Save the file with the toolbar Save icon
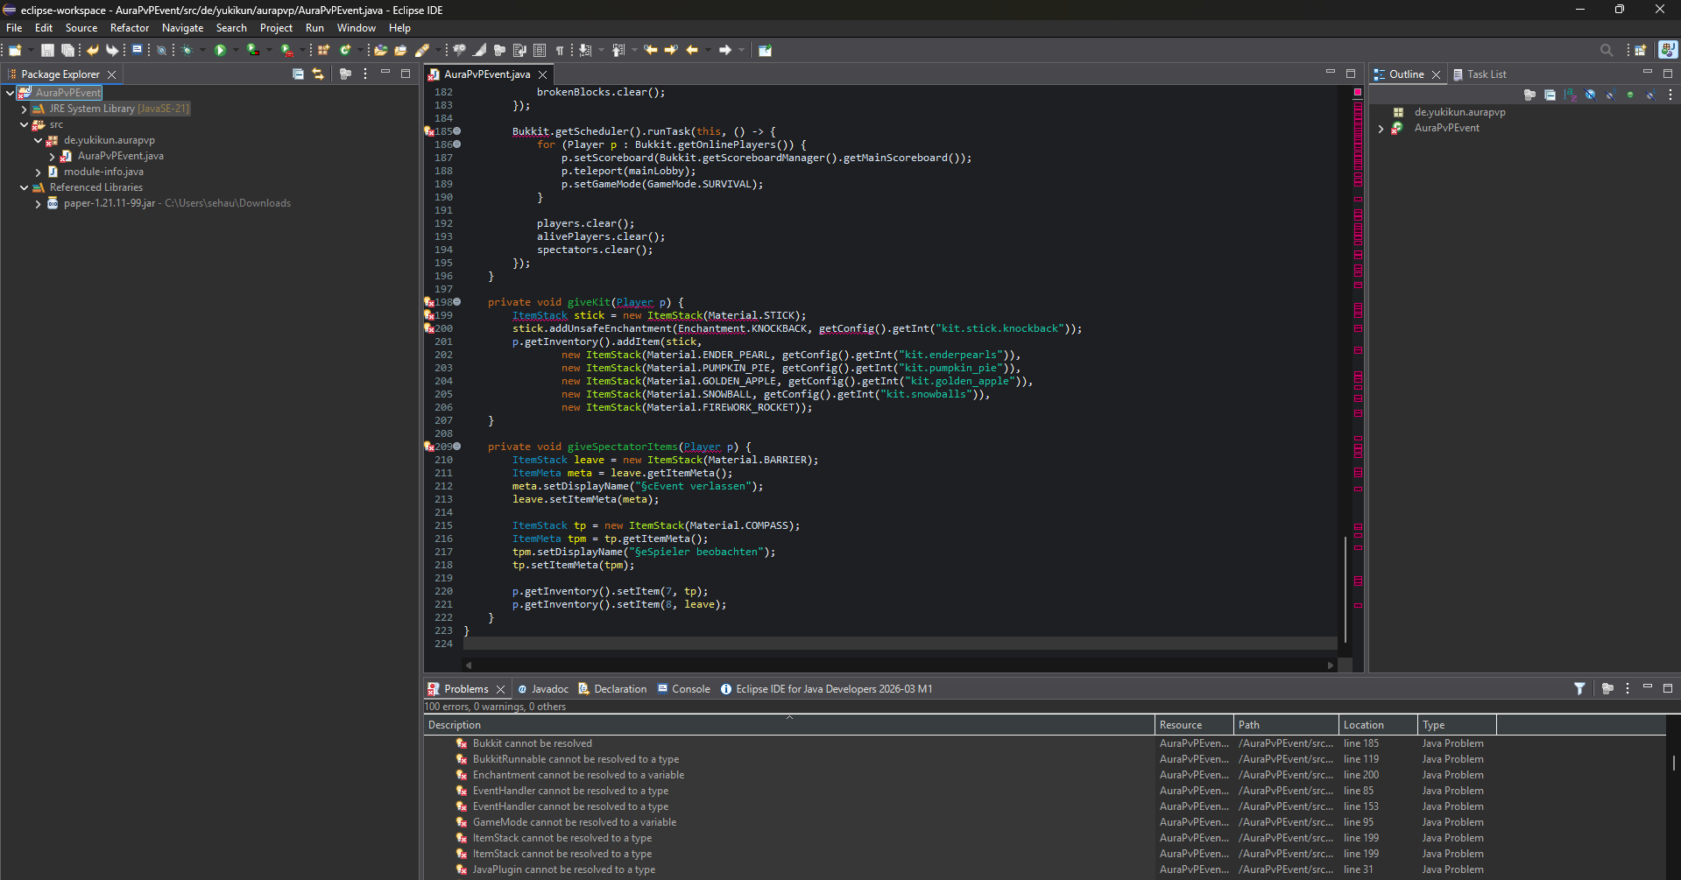This screenshot has width=1681, height=880. coord(46,50)
